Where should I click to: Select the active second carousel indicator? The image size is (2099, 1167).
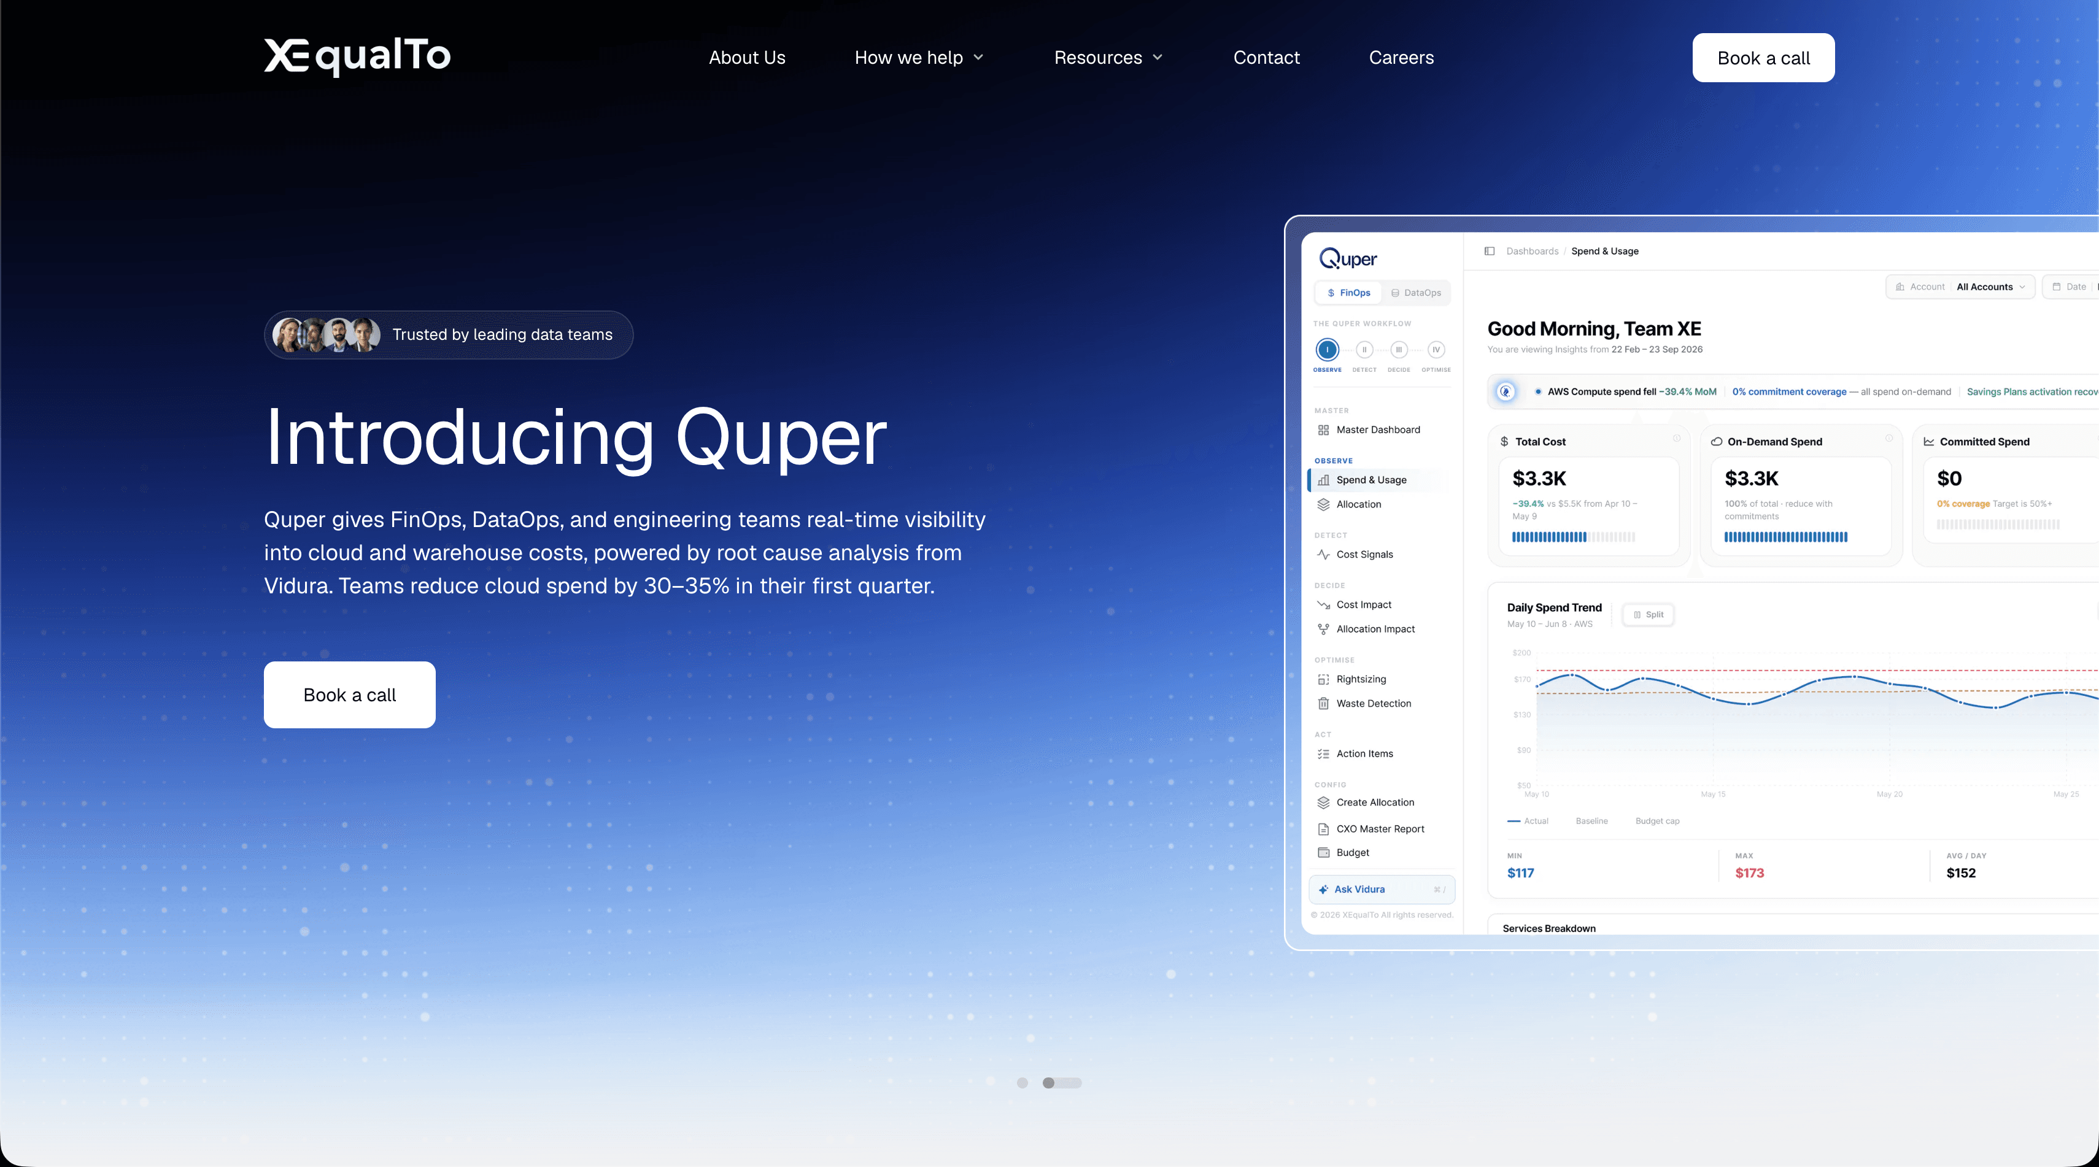(1062, 1083)
